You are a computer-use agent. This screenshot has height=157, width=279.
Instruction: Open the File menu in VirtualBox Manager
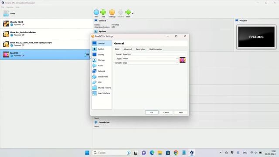tap(3, 7)
